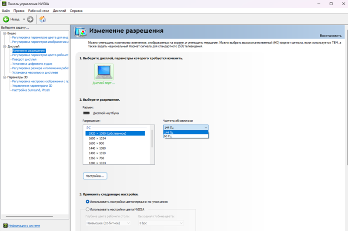The width and height of the screenshot is (348, 231).
Task: Open Управление параметрами 3D page
Action: 32,85
